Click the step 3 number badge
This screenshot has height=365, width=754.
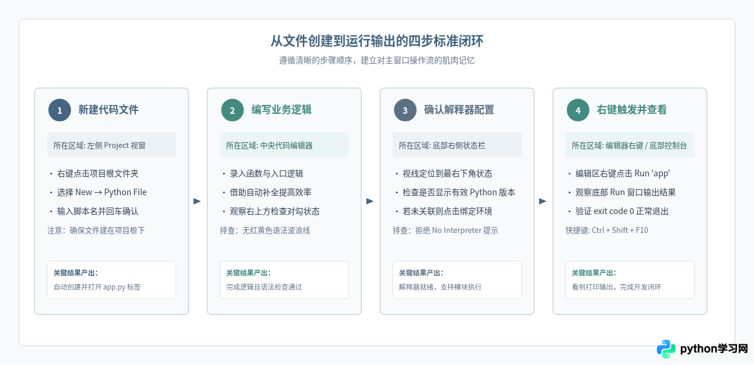coord(405,110)
